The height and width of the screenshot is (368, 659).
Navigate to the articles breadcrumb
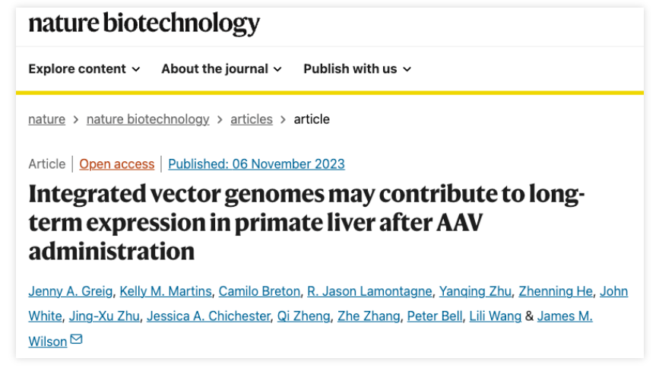(252, 119)
